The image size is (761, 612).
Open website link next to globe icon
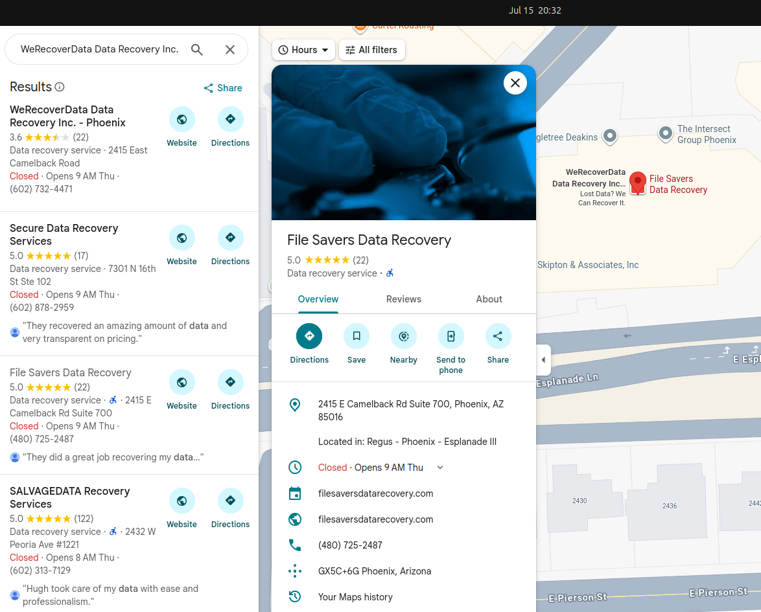(376, 519)
